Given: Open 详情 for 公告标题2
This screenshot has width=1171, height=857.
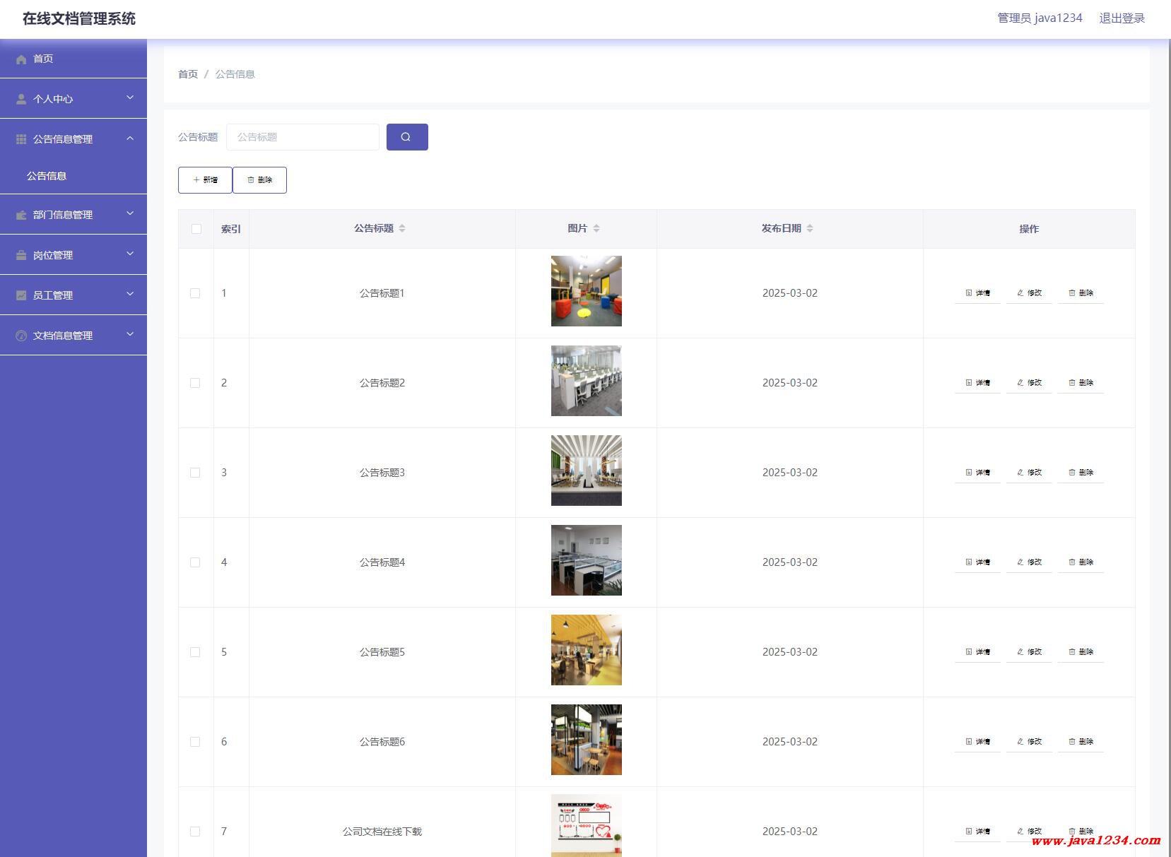Looking at the screenshot, I should 977,383.
